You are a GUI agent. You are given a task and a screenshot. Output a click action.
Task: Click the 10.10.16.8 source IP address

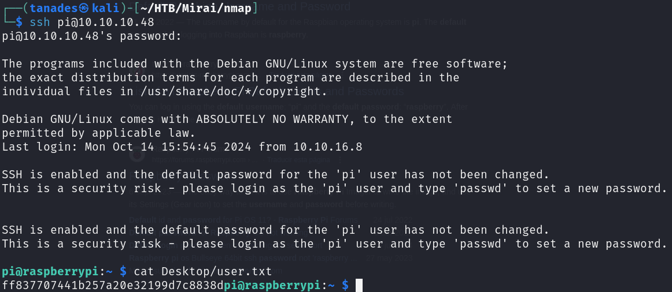pyautogui.click(x=328, y=147)
